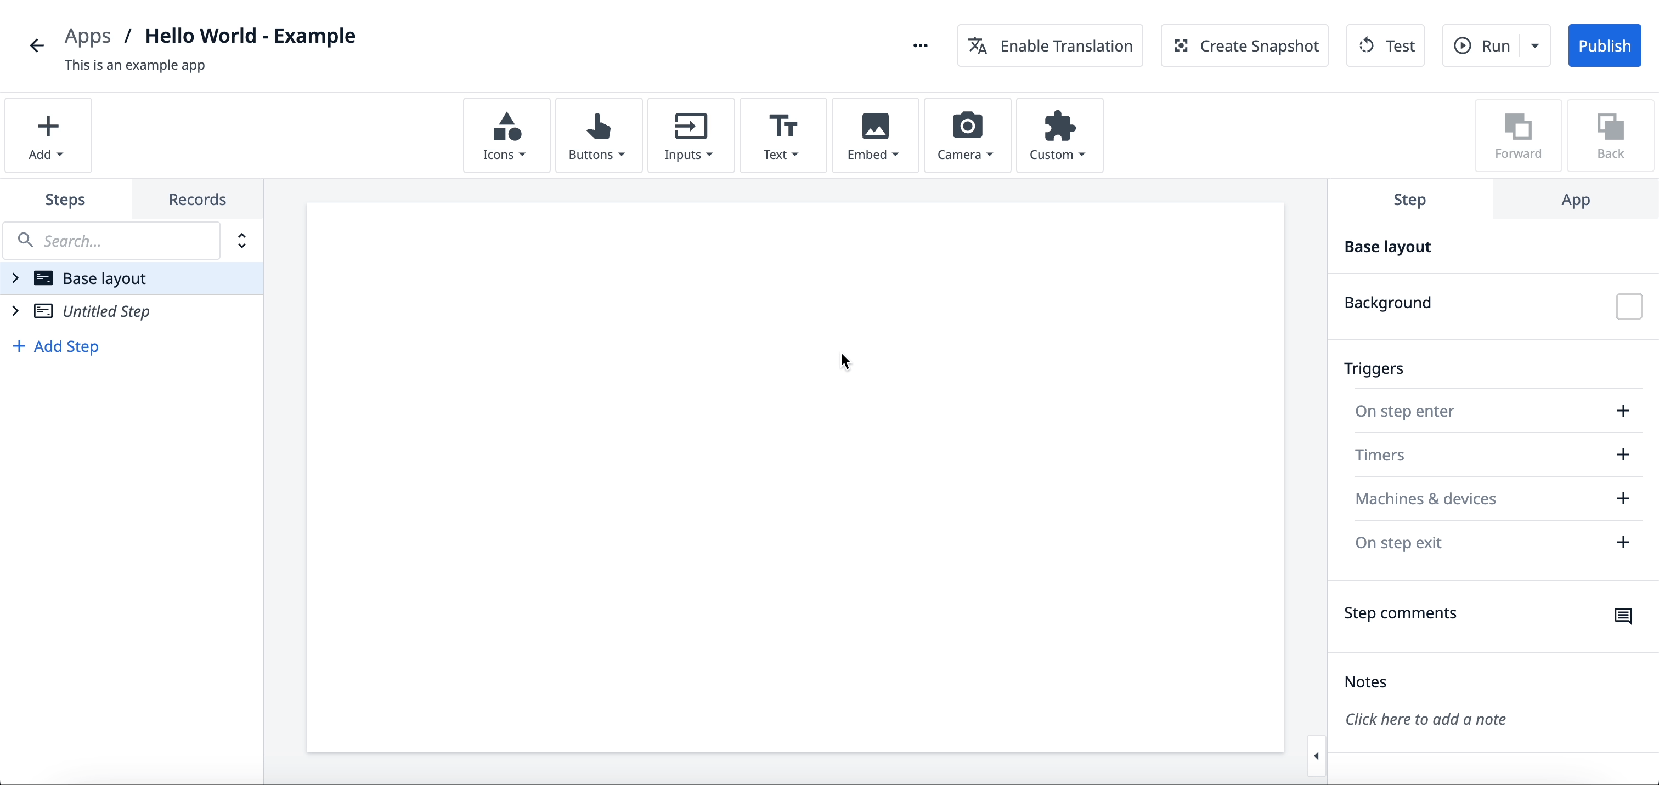Expand the Untitled Step tree item

coord(15,311)
